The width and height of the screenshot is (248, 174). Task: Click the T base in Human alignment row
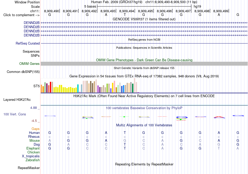(125, 133)
